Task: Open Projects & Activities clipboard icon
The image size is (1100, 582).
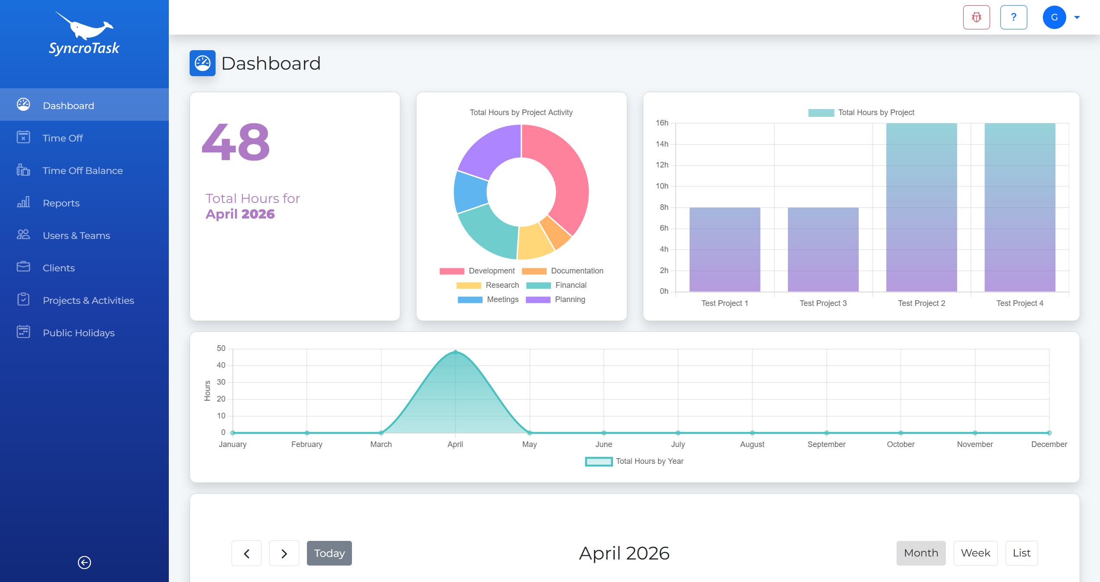Action: pyautogui.click(x=23, y=300)
